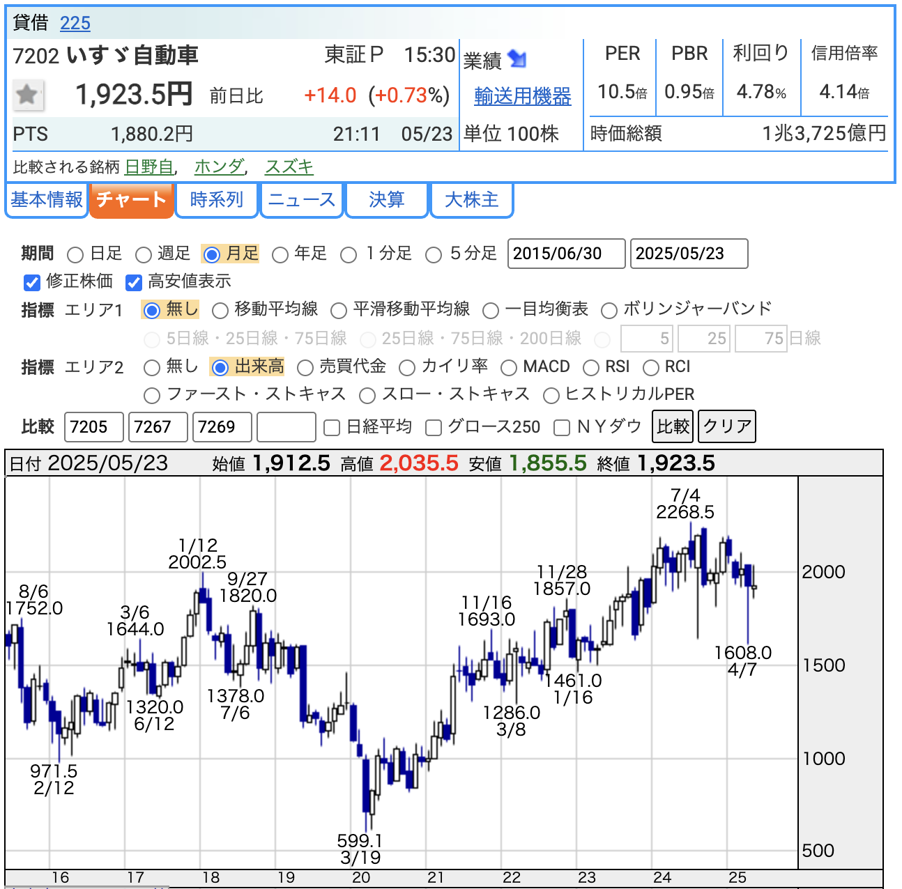Choose 平滑移動平均線 for indicator area 1
The image size is (902, 889).
point(339,310)
